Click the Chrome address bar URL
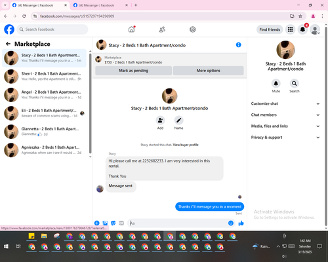The image size is (328, 262). point(77,16)
